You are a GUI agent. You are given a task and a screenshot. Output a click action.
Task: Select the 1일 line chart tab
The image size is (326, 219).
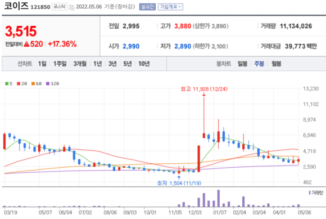(42, 64)
